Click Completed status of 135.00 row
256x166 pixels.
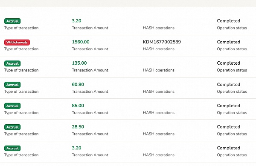(x=228, y=63)
